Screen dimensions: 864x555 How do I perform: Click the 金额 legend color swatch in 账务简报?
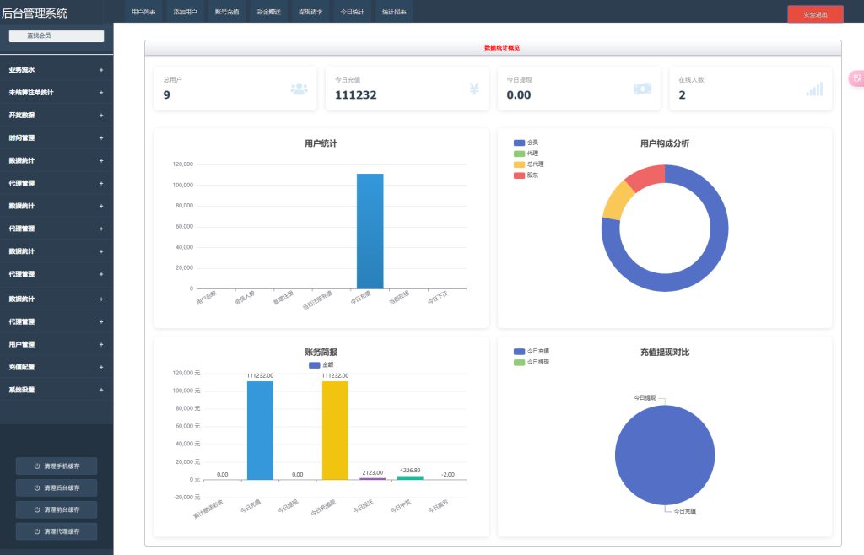pyautogui.click(x=315, y=365)
